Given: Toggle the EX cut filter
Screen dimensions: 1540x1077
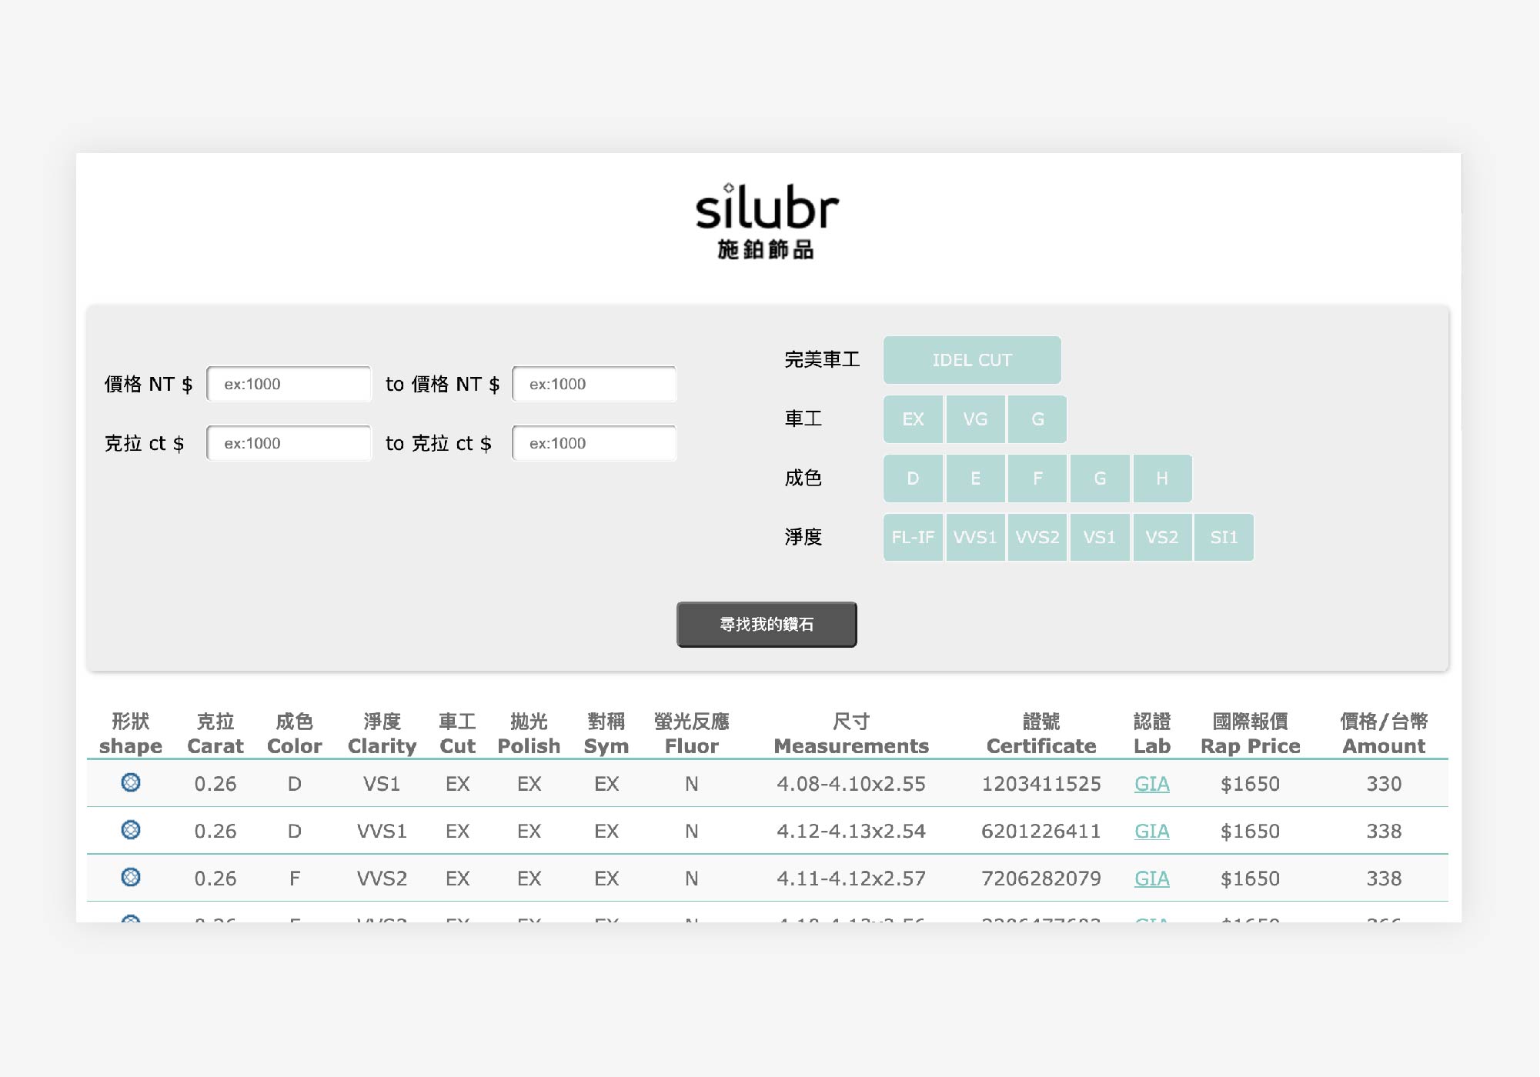Looking at the screenshot, I should [x=913, y=419].
